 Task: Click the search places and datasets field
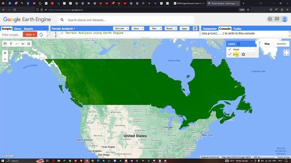click(x=125, y=20)
